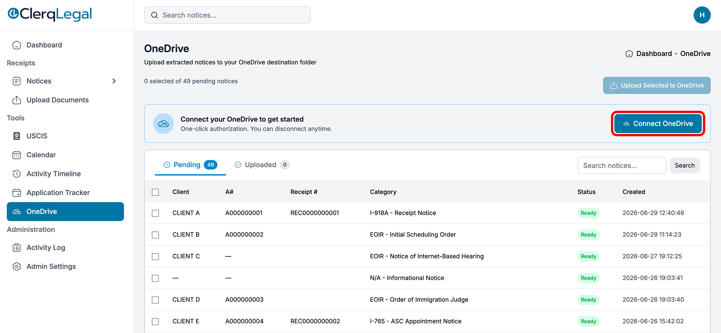The image size is (721, 333).
Task: Click the OneDrive cloud icon in sidebar
Action: click(x=17, y=212)
